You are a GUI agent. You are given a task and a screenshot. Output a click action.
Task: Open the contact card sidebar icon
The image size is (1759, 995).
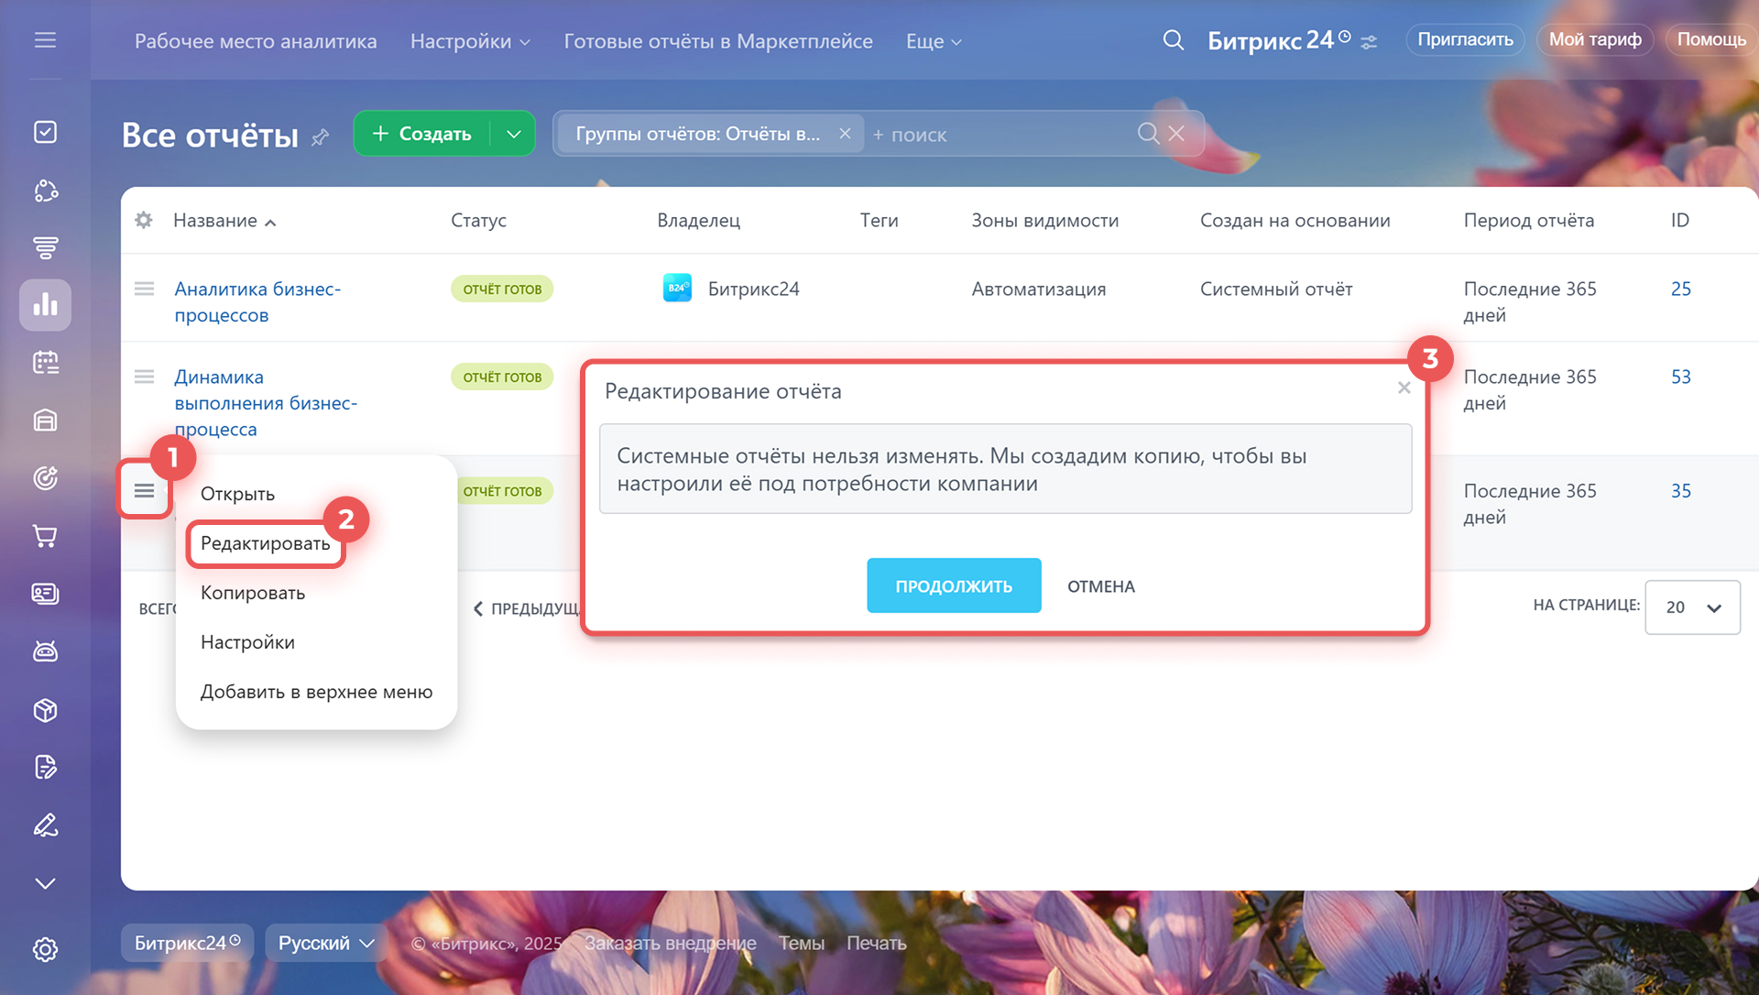point(45,594)
